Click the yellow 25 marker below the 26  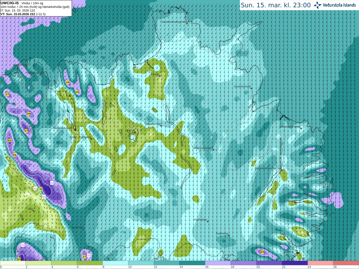pos(77,92)
